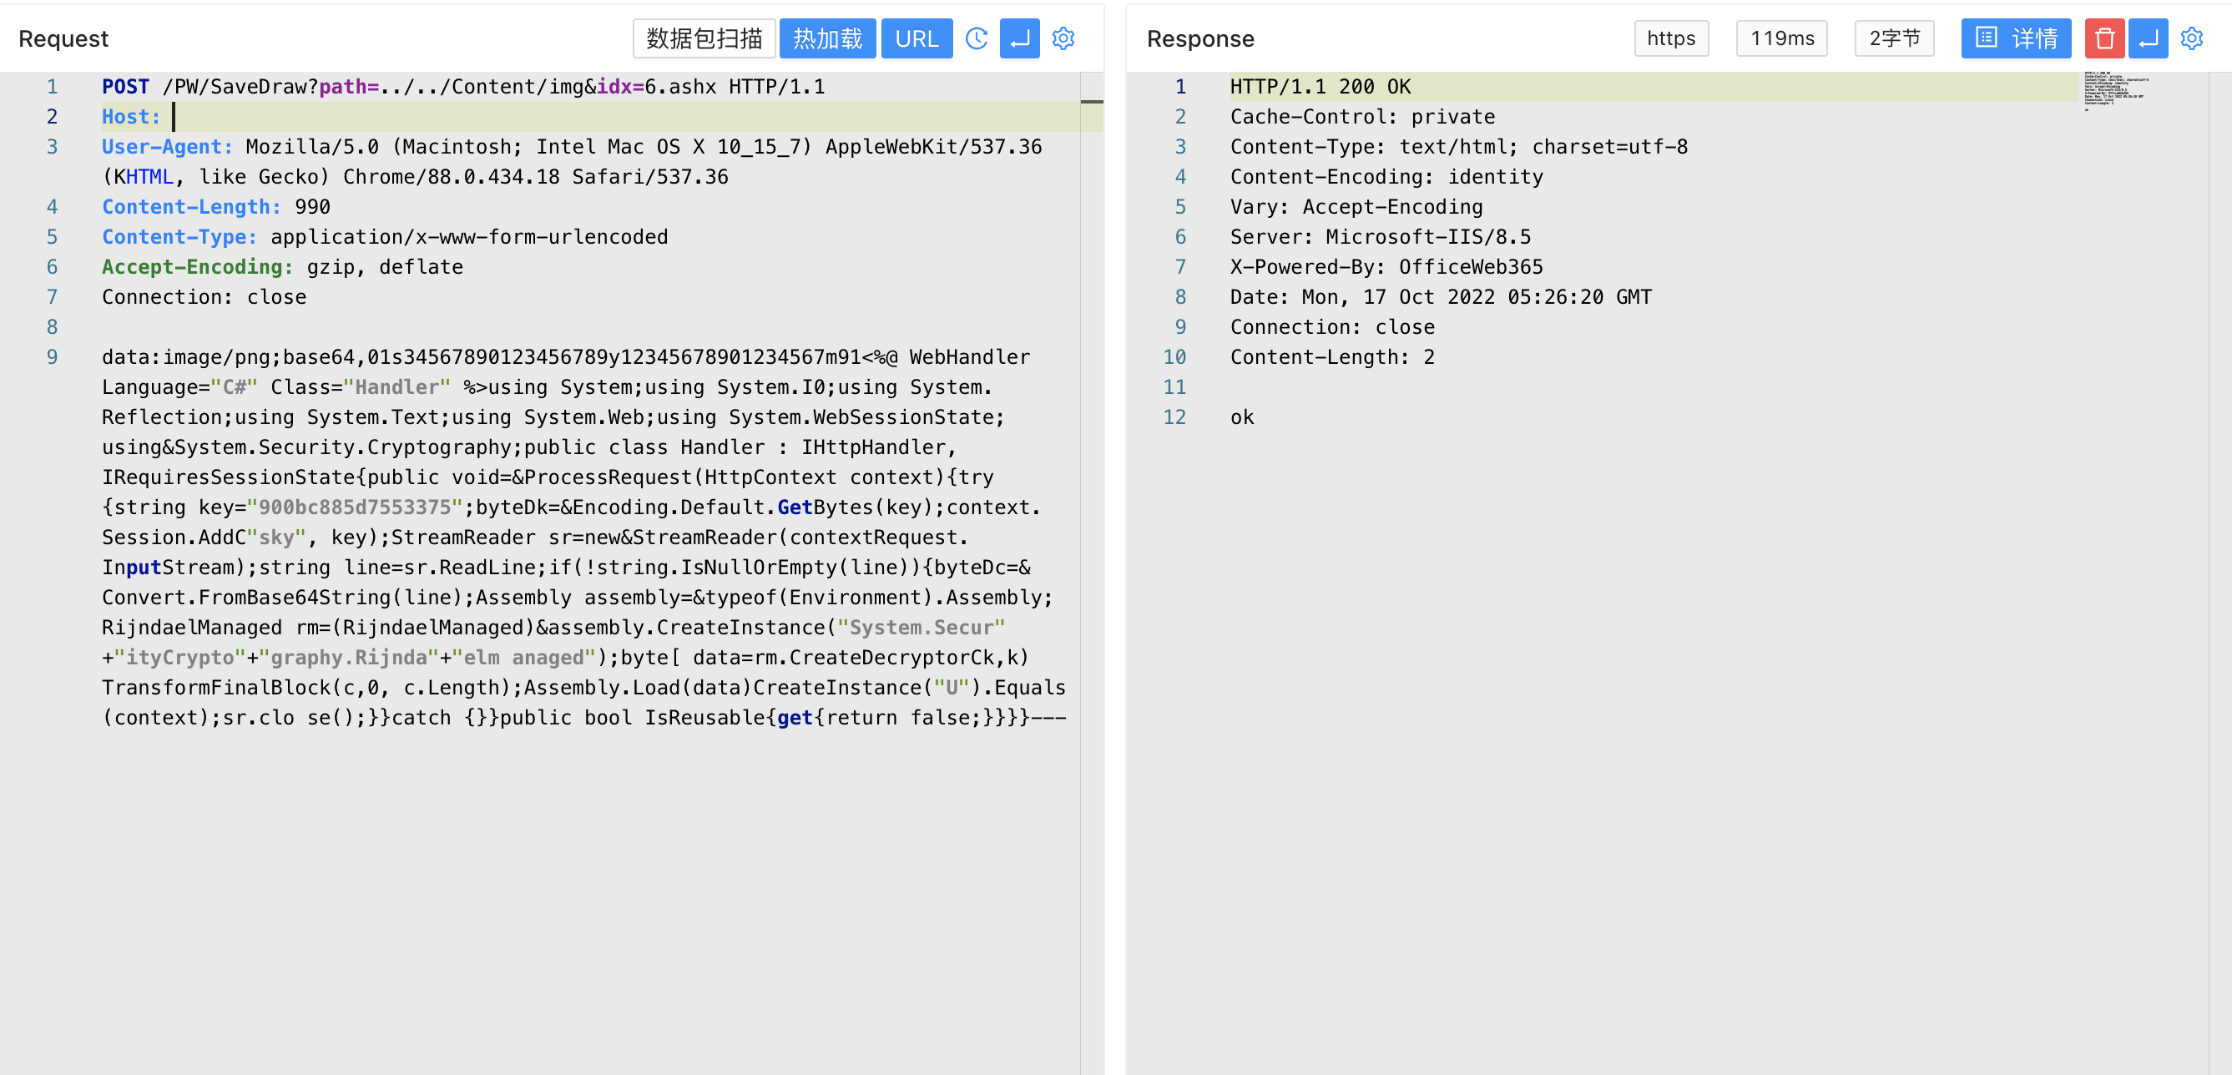
Task: Click the Content-Length header value 990
Action: [x=312, y=207]
